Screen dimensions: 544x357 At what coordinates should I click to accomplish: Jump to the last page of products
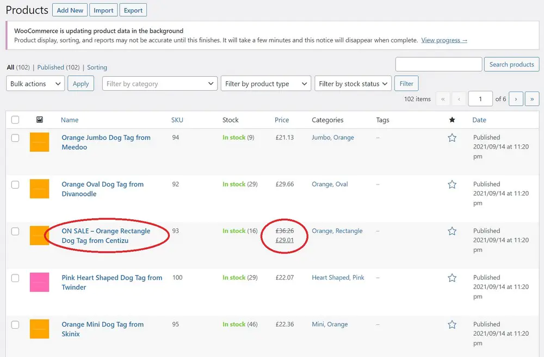pyautogui.click(x=531, y=99)
